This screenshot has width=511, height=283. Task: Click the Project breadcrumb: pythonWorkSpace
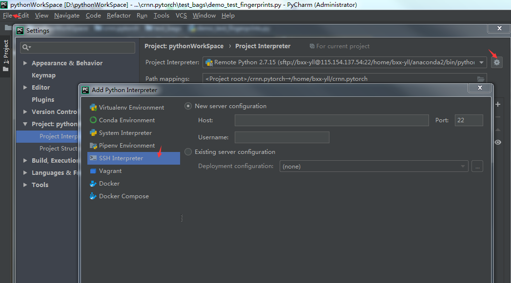pyautogui.click(x=184, y=46)
